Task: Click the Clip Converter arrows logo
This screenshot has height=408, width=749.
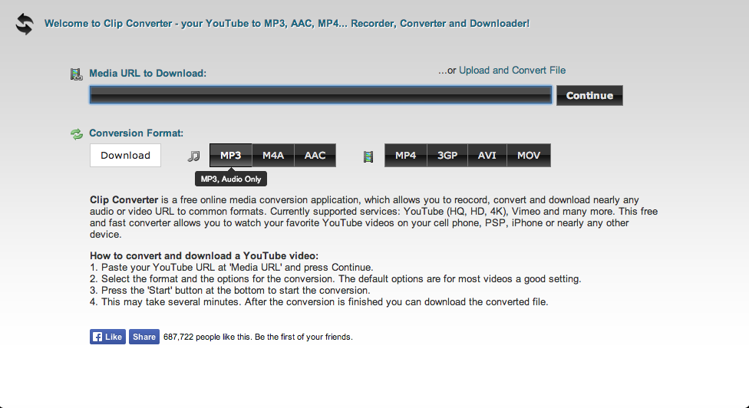Action: point(25,23)
